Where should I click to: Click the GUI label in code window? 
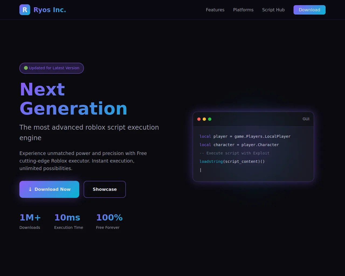(306, 119)
